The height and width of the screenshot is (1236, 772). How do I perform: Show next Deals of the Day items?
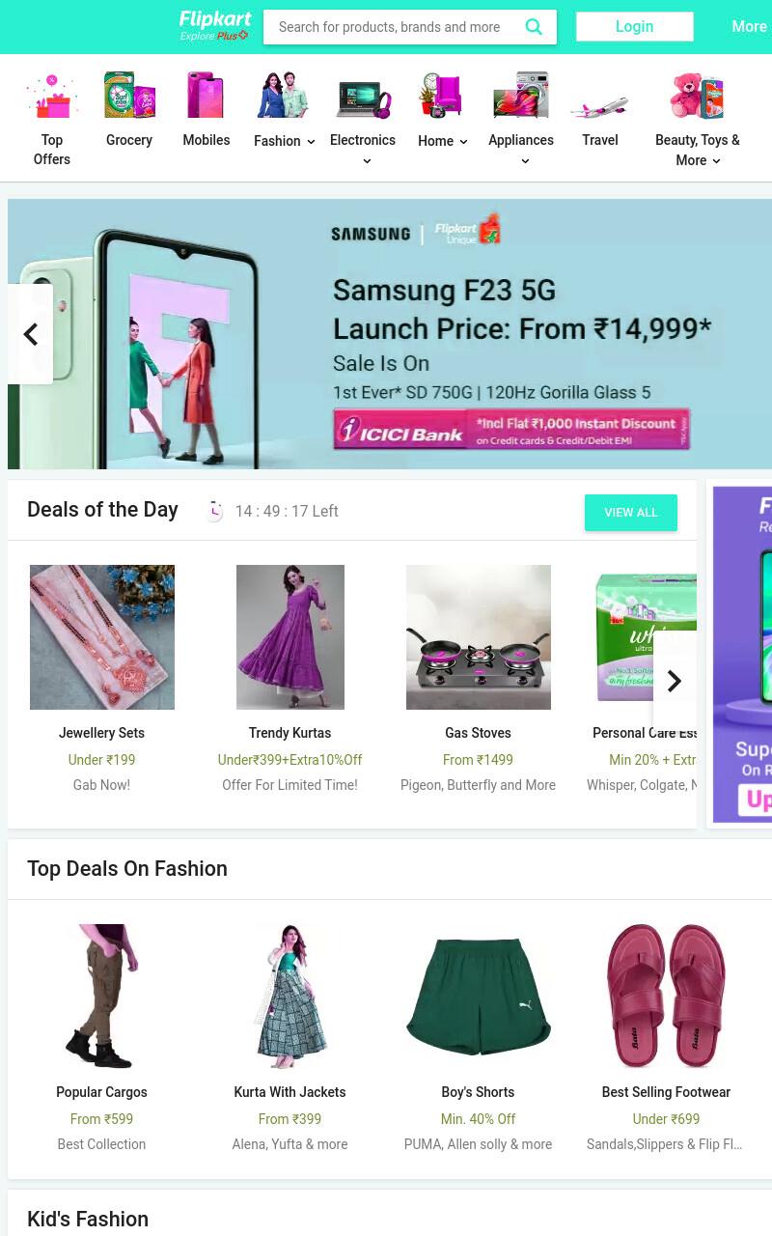pos(675,681)
